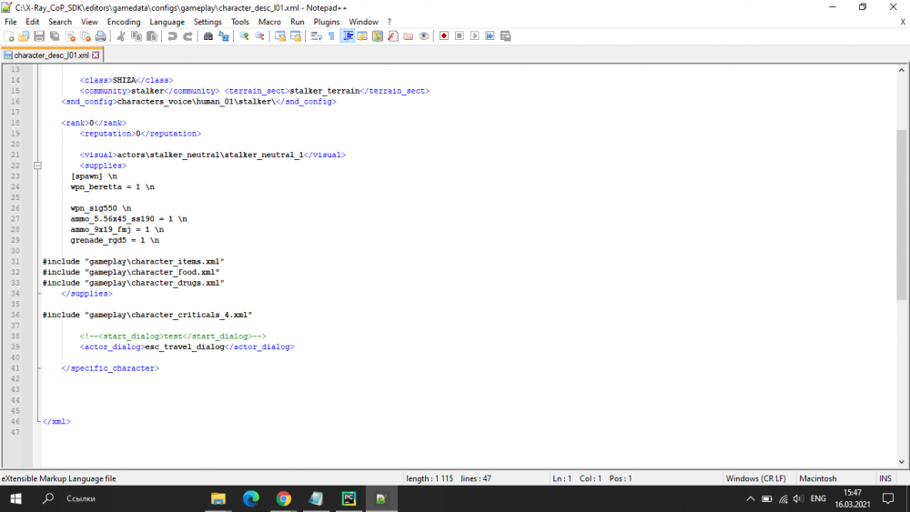Screen dimensions: 910x512
Task: Toggle Show all characters pilcrow icon
Action: 331,36
